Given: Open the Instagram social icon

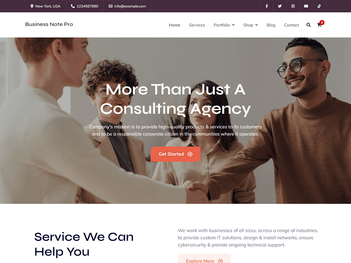Looking at the screenshot, I should click(x=293, y=6).
